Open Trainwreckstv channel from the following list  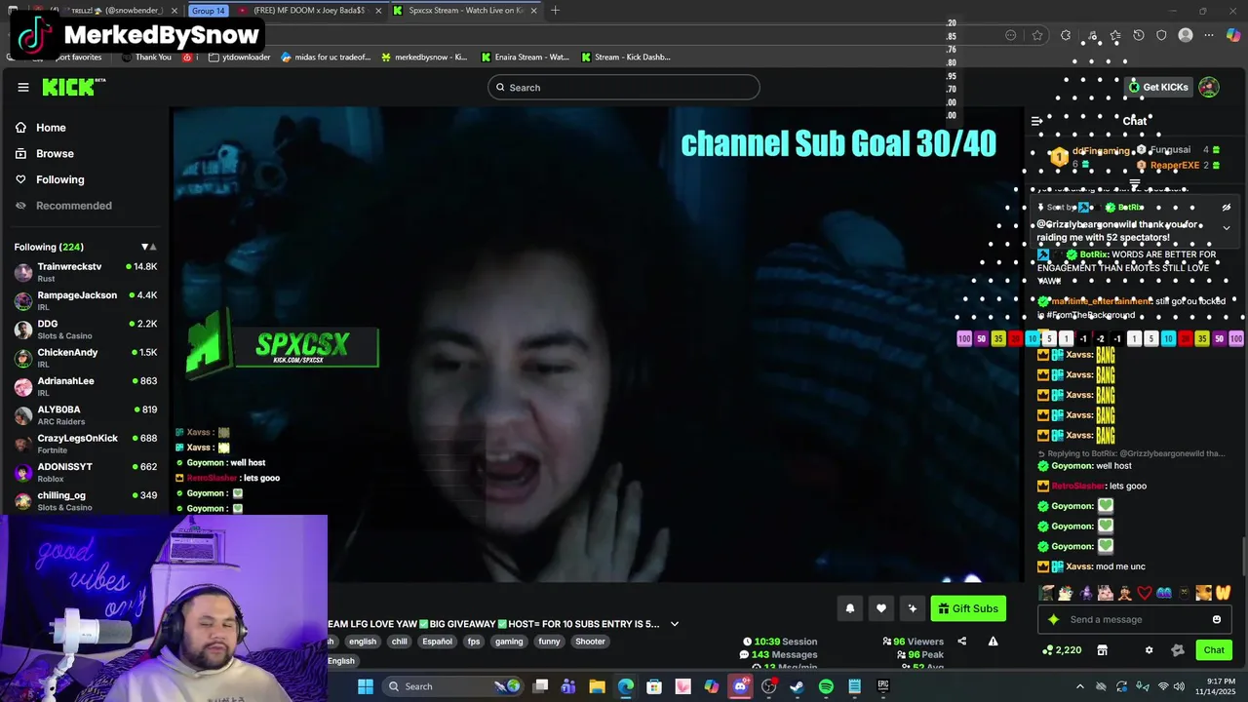85,272
